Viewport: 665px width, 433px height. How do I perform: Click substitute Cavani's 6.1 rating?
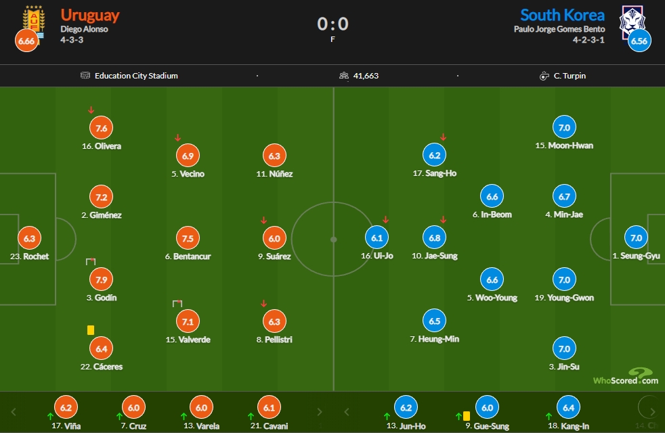point(270,407)
